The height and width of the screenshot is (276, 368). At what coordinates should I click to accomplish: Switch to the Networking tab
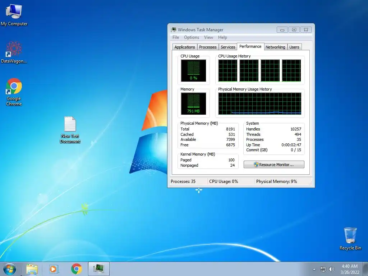tap(275, 47)
